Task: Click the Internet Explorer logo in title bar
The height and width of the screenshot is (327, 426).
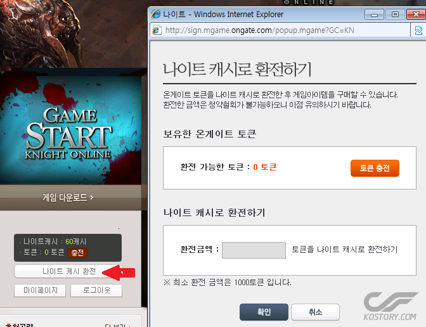Action: 156,14
